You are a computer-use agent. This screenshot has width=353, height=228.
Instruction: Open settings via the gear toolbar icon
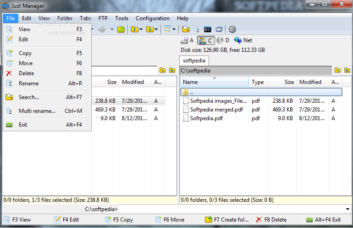click(232, 29)
